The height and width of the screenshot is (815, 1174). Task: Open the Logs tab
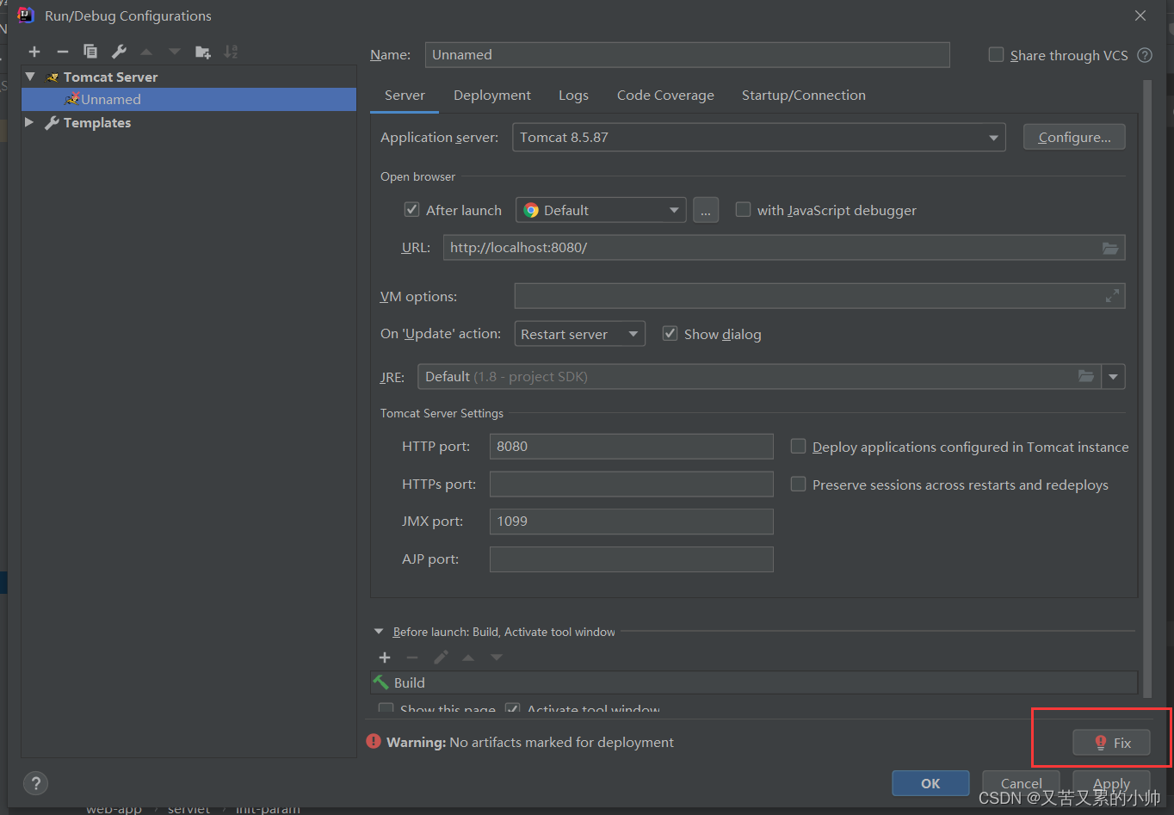point(573,96)
